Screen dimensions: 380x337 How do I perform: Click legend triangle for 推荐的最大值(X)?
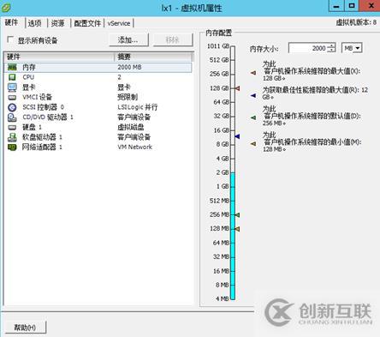pos(253,73)
